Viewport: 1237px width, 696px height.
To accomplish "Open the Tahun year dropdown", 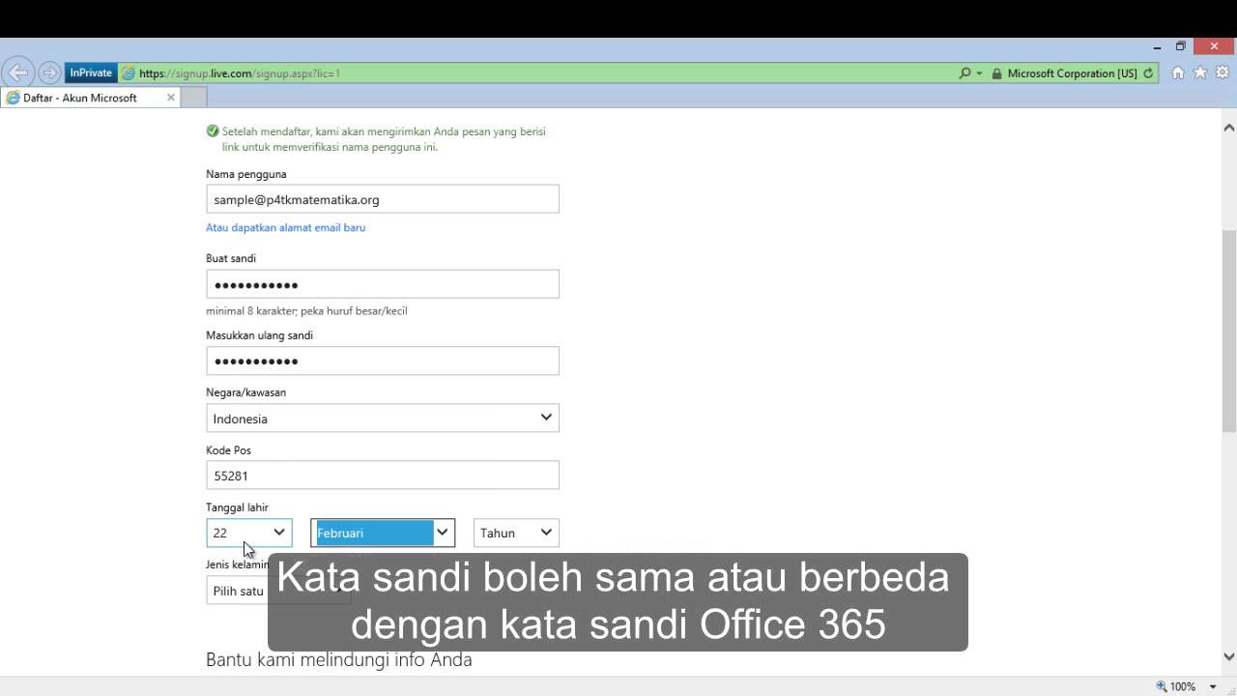I will pos(516,533).
